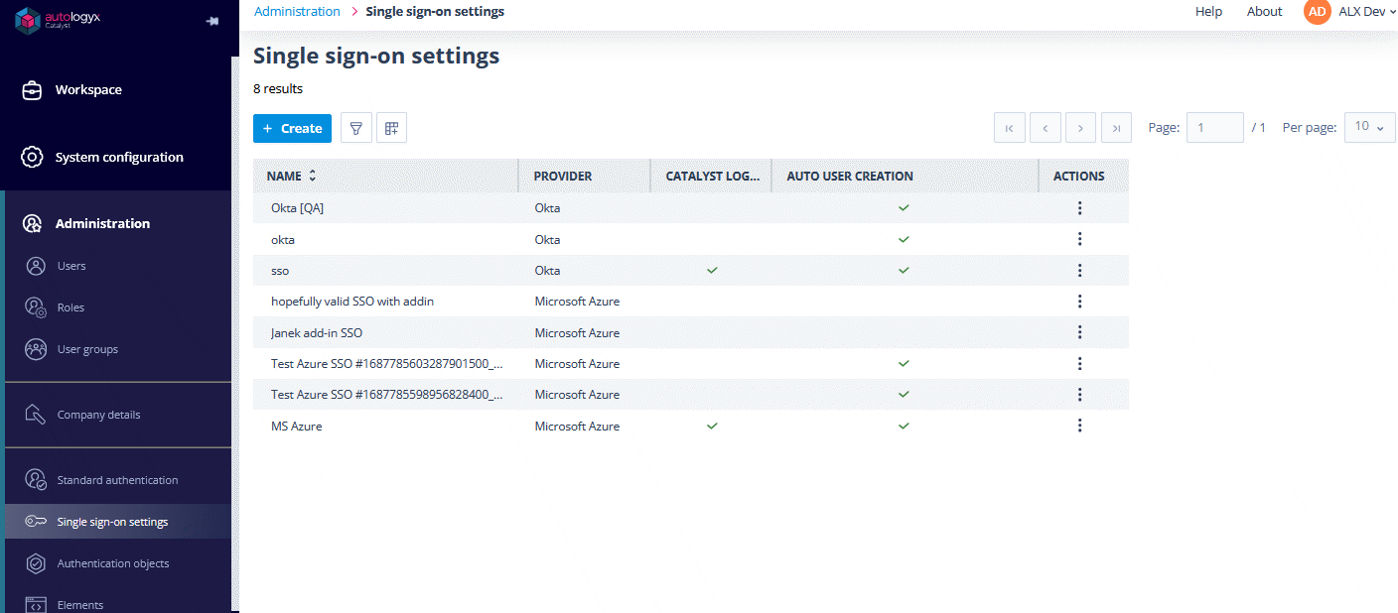
Task: Click the Janek add-in SSO cell
Action: pos(386,332)
